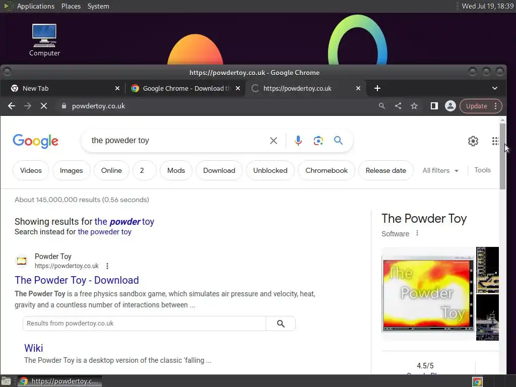The height and width of the screenshot is (387, 516).
Task: Click the corrected 'the powder toy' link
Action: [x=124, y=222]
